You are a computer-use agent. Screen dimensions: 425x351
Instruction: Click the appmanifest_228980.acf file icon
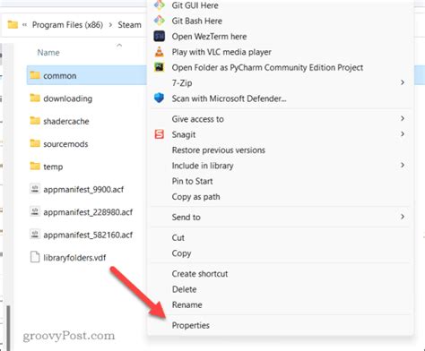[35, 211]
